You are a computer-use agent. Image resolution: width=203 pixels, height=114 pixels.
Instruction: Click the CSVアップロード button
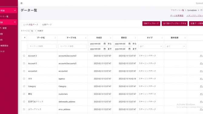point(151,24)
